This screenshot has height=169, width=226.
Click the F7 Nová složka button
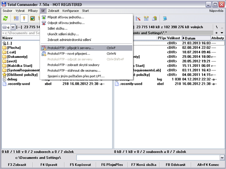[x=144, y=165]
